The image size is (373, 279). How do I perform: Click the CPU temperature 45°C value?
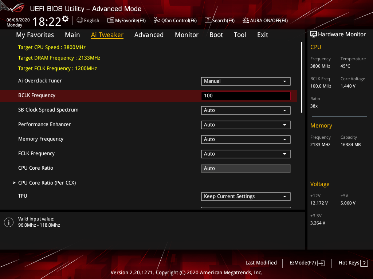(x=345, y=66)
